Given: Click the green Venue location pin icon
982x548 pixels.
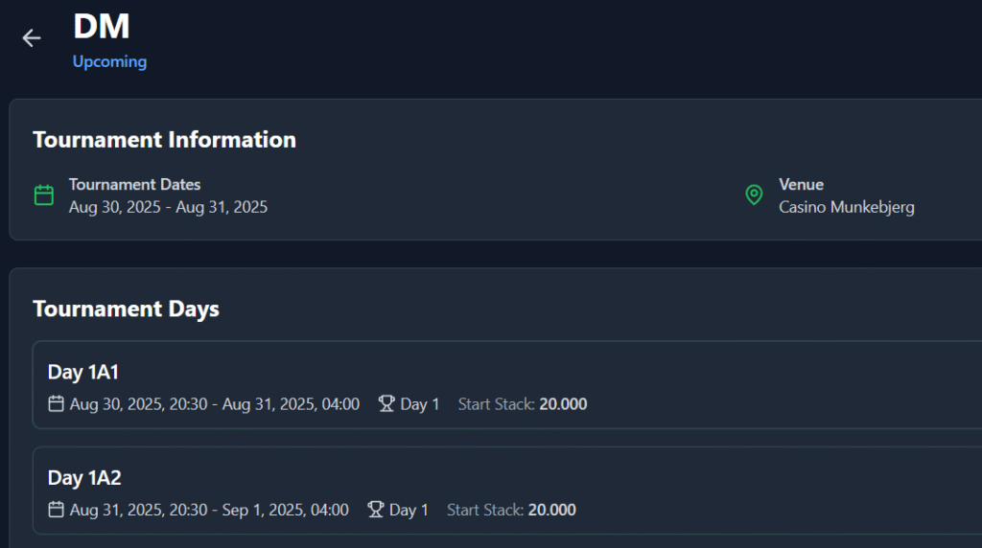Looking at the screenshot, I should [754, 195].
